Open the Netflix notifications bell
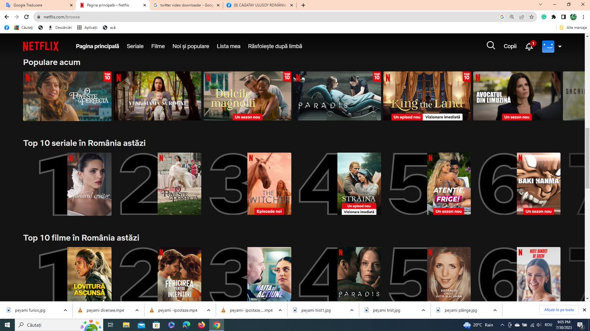This screenshot has width=590, height=331. pos(530,46)
